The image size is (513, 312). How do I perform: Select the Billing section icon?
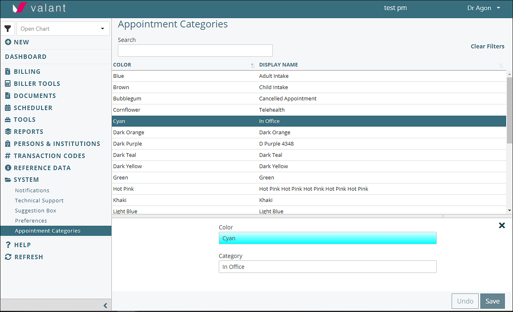(x=8, y=71)
